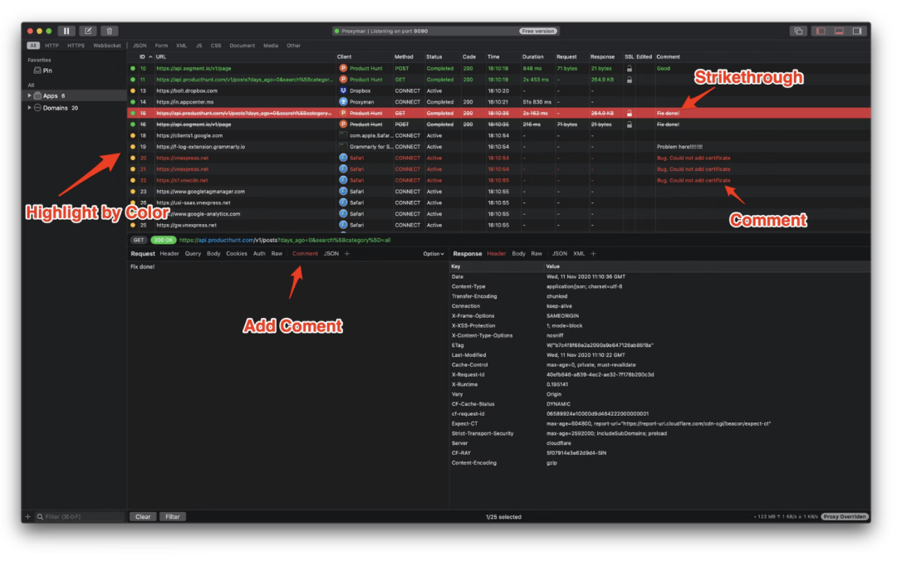Screen dimensions: 897x571
Task: Toggle the bottom panel layout icon
Action: [839, 31]
